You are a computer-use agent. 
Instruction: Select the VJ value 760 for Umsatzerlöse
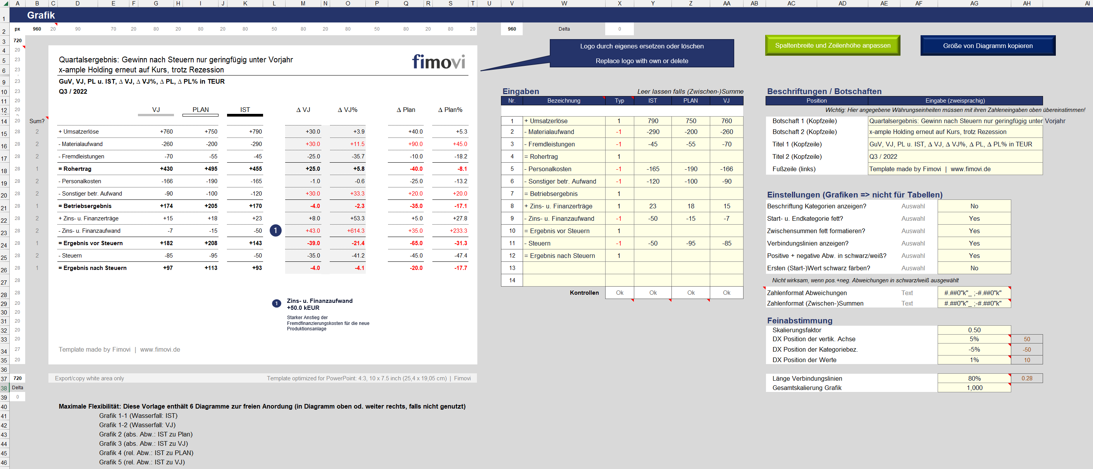[726, 121]
